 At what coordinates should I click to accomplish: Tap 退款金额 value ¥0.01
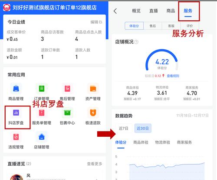coord(12,57)
